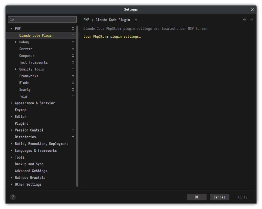Click the project-level settings icon beside PHP
This screenshot has width=262, height=209.
73,28
